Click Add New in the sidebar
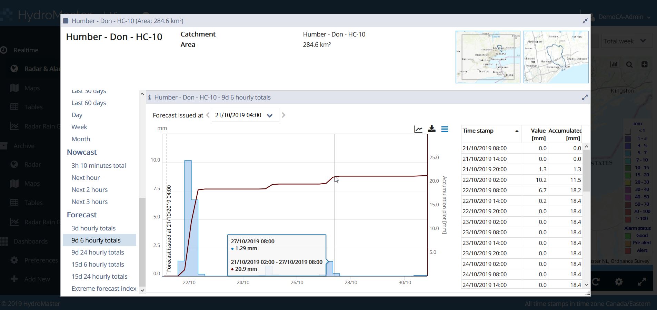Viewport: 657px width, 310px height. coord(37,279)
